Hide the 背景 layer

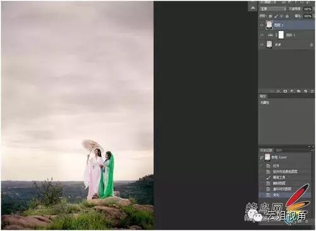[262, 44]
